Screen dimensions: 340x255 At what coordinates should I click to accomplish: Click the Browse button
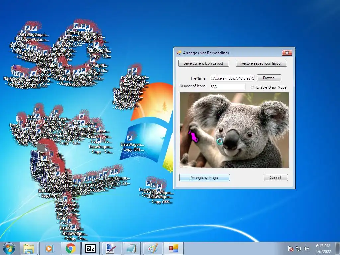point(269,78)
